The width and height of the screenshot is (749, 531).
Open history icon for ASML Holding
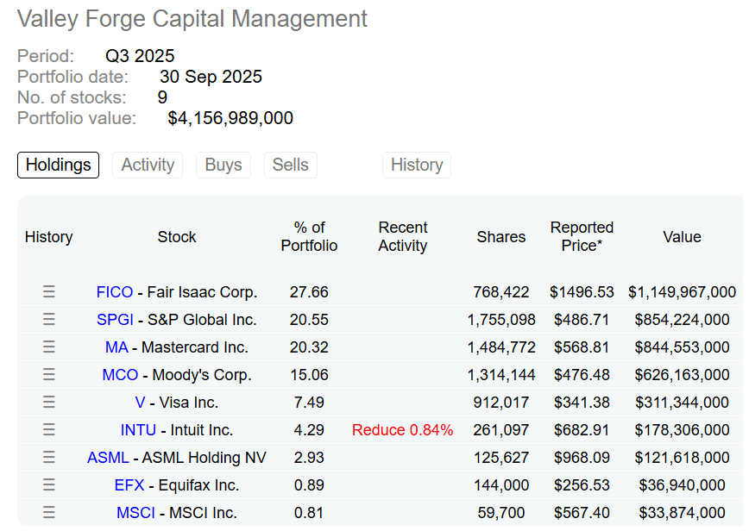(x=49, y=458)
